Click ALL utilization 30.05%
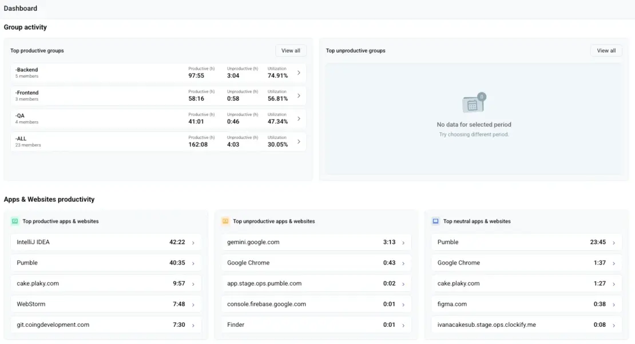This screenshot has width=635, height=344. click(x=278, y=145)
